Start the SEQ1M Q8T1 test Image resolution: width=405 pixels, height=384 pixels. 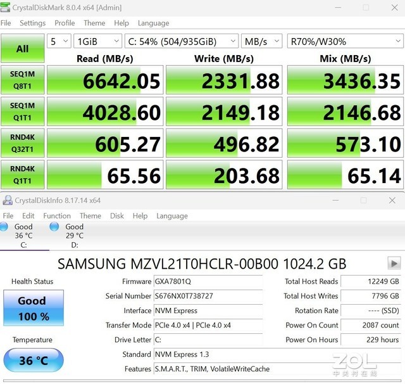[22, 79]
